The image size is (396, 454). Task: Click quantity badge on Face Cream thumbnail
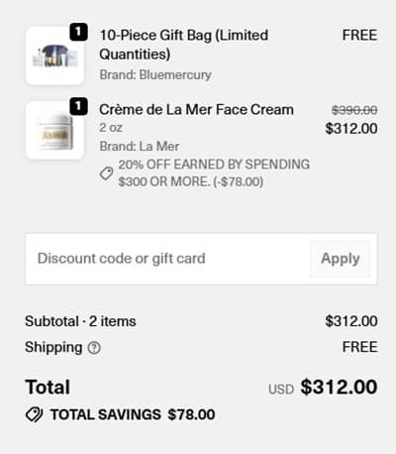click(78, 106)
